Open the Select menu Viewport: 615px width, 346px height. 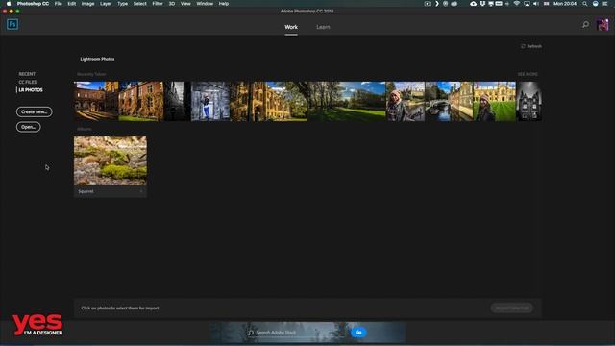pos(139,4)
